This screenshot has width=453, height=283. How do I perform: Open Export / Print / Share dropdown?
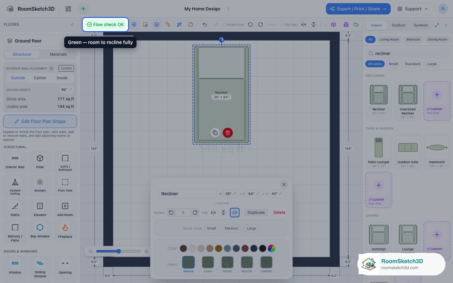point(358,9)
